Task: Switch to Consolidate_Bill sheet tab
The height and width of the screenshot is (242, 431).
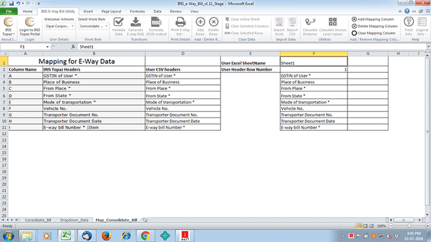Action: pyautogui.click(x=38, y=220)
